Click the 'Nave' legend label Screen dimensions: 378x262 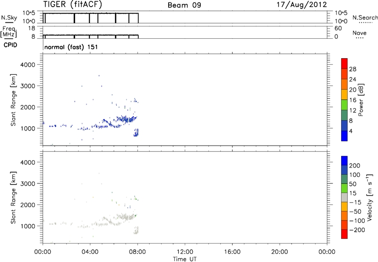(x=360, y=33)
